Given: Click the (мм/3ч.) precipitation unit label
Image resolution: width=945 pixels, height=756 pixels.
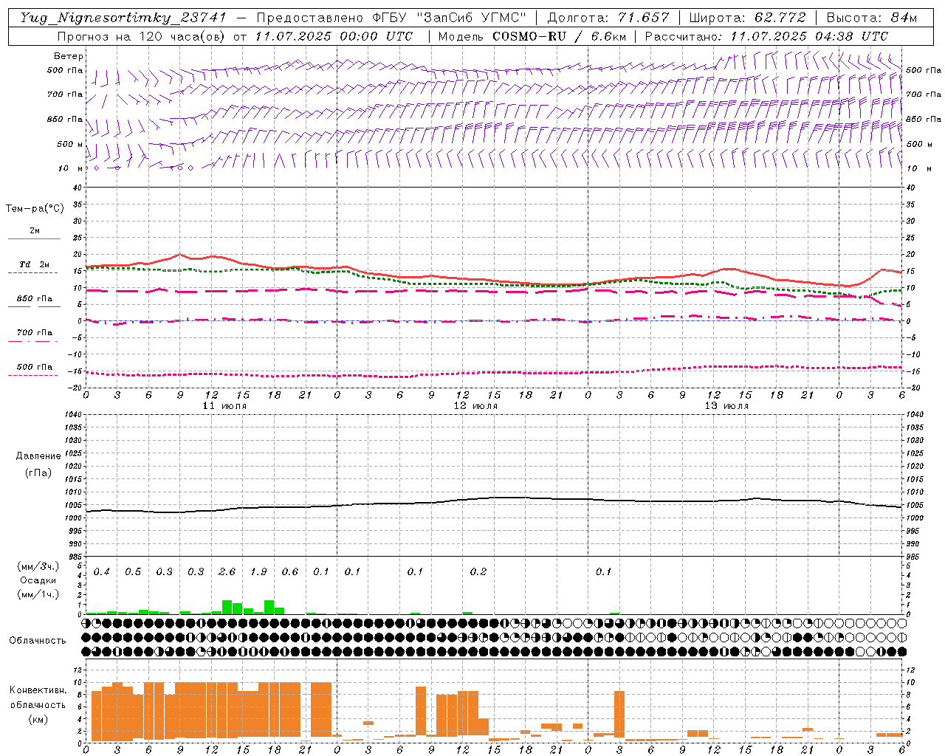Looking at the screenshot, I should [38, 567].
